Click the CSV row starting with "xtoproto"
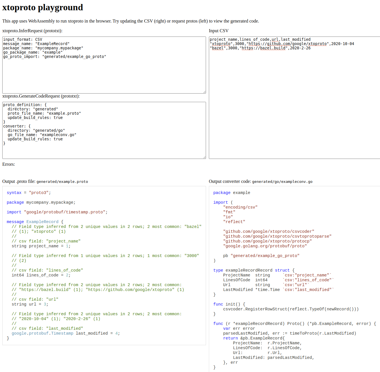 tap(282, 44)
